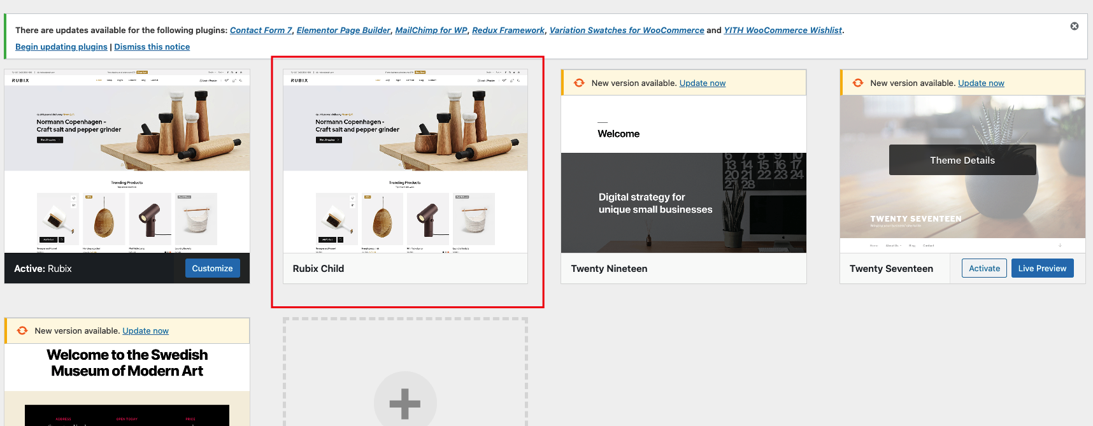
Task: Open Live Preview for Twenty Seventeen
Action: click(1042, 268)
